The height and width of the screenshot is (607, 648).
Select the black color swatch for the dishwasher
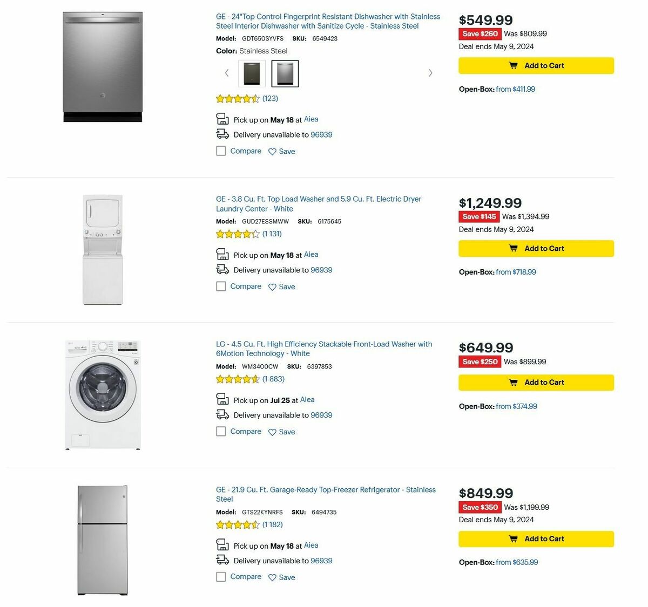[x=251, y=73]
